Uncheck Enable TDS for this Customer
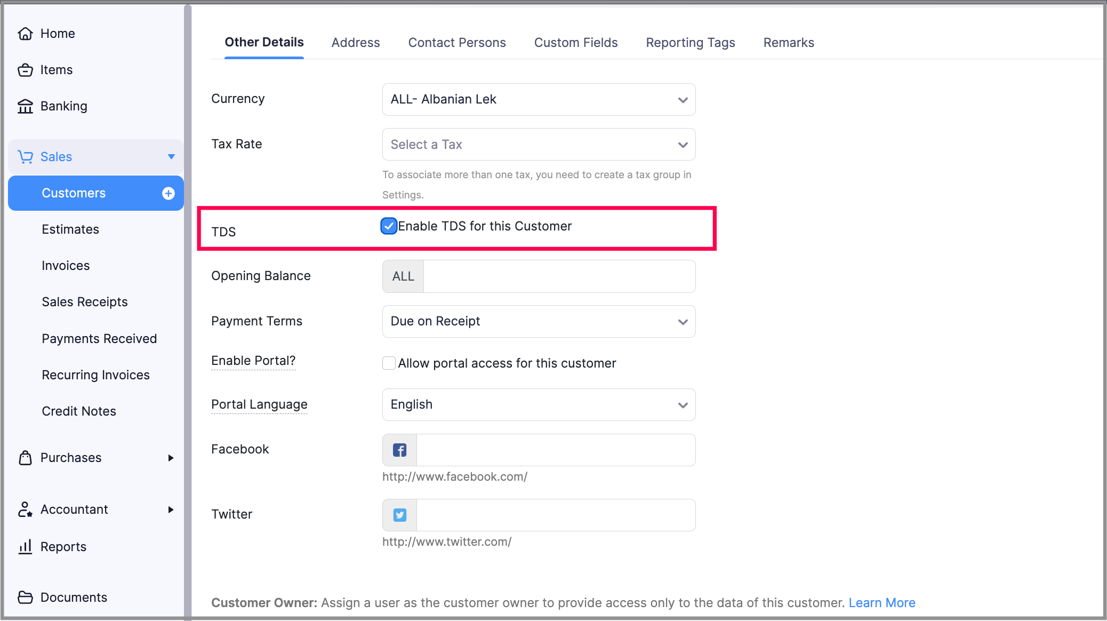This screenshot has width=1107, height=621. coord(389,226)
